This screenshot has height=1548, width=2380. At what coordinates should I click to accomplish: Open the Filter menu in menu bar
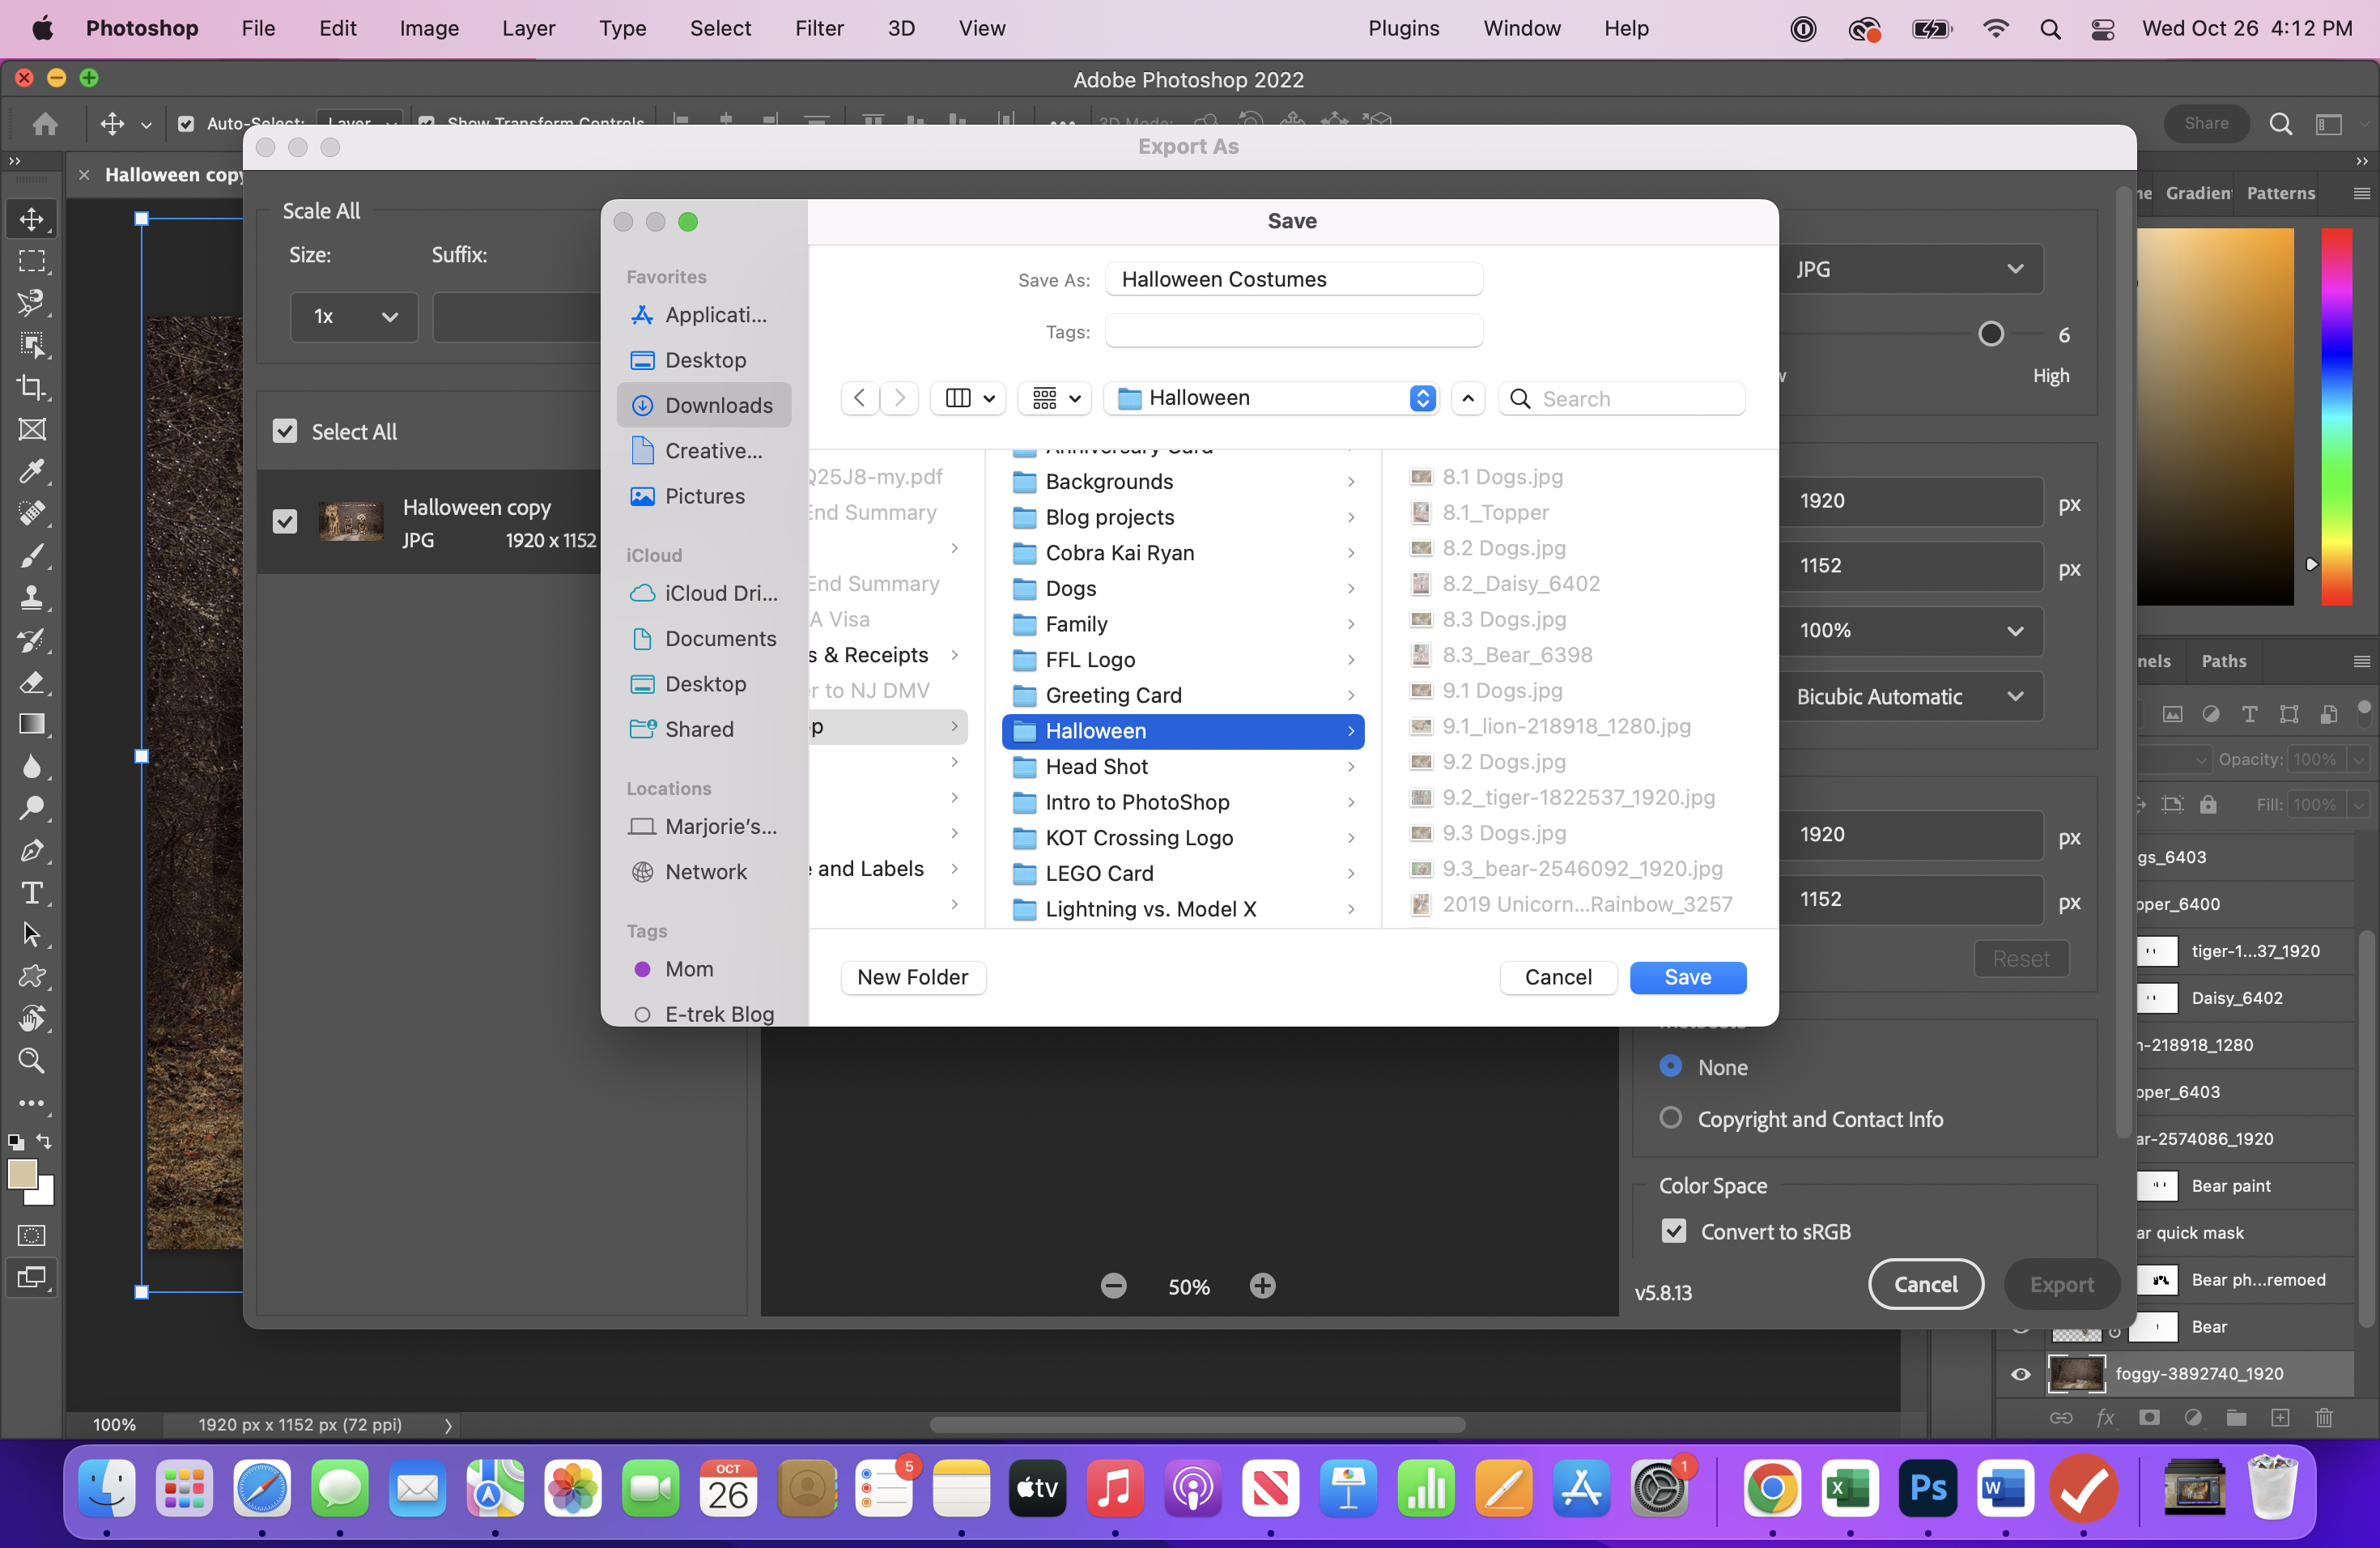(818, 28)
